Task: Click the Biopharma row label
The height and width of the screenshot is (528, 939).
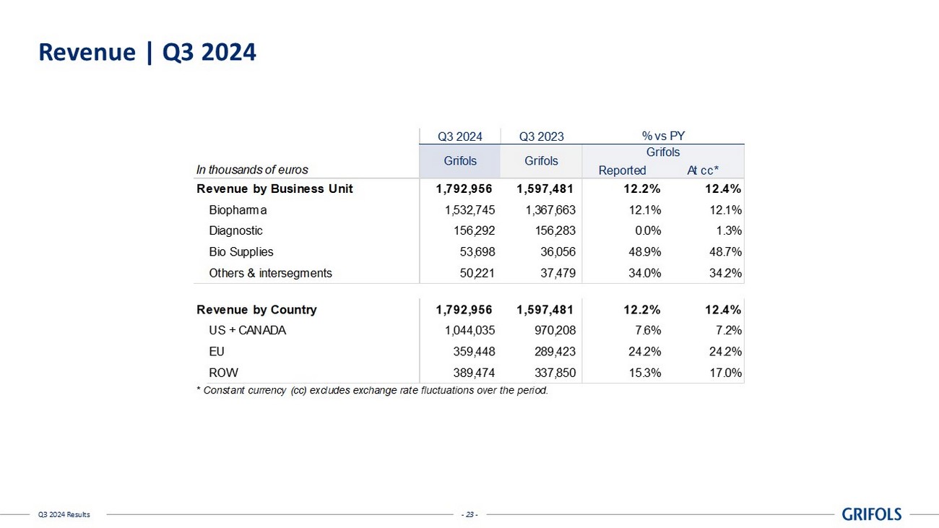Action: coord(238,210)
